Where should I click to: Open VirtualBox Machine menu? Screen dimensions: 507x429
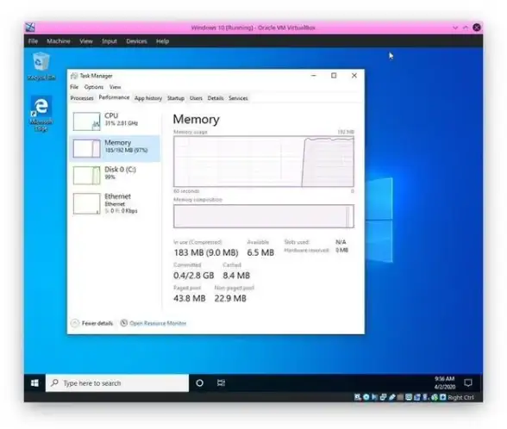tap(59, 41)
